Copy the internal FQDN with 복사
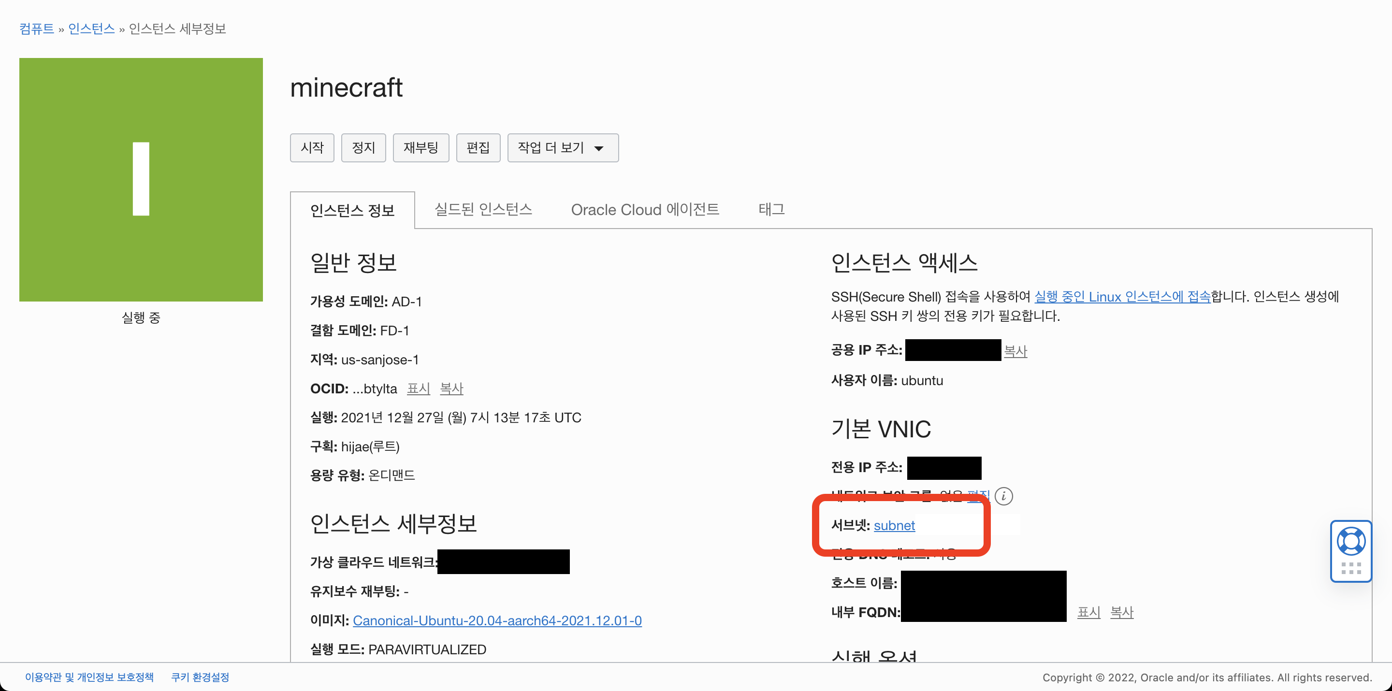 pos(1121,612)
